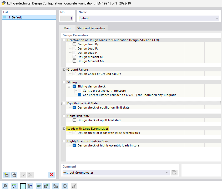Click the light cyan color swatch
Viewport: 222px width, 191px height.
pyautogui.click(x=23, y=186)
